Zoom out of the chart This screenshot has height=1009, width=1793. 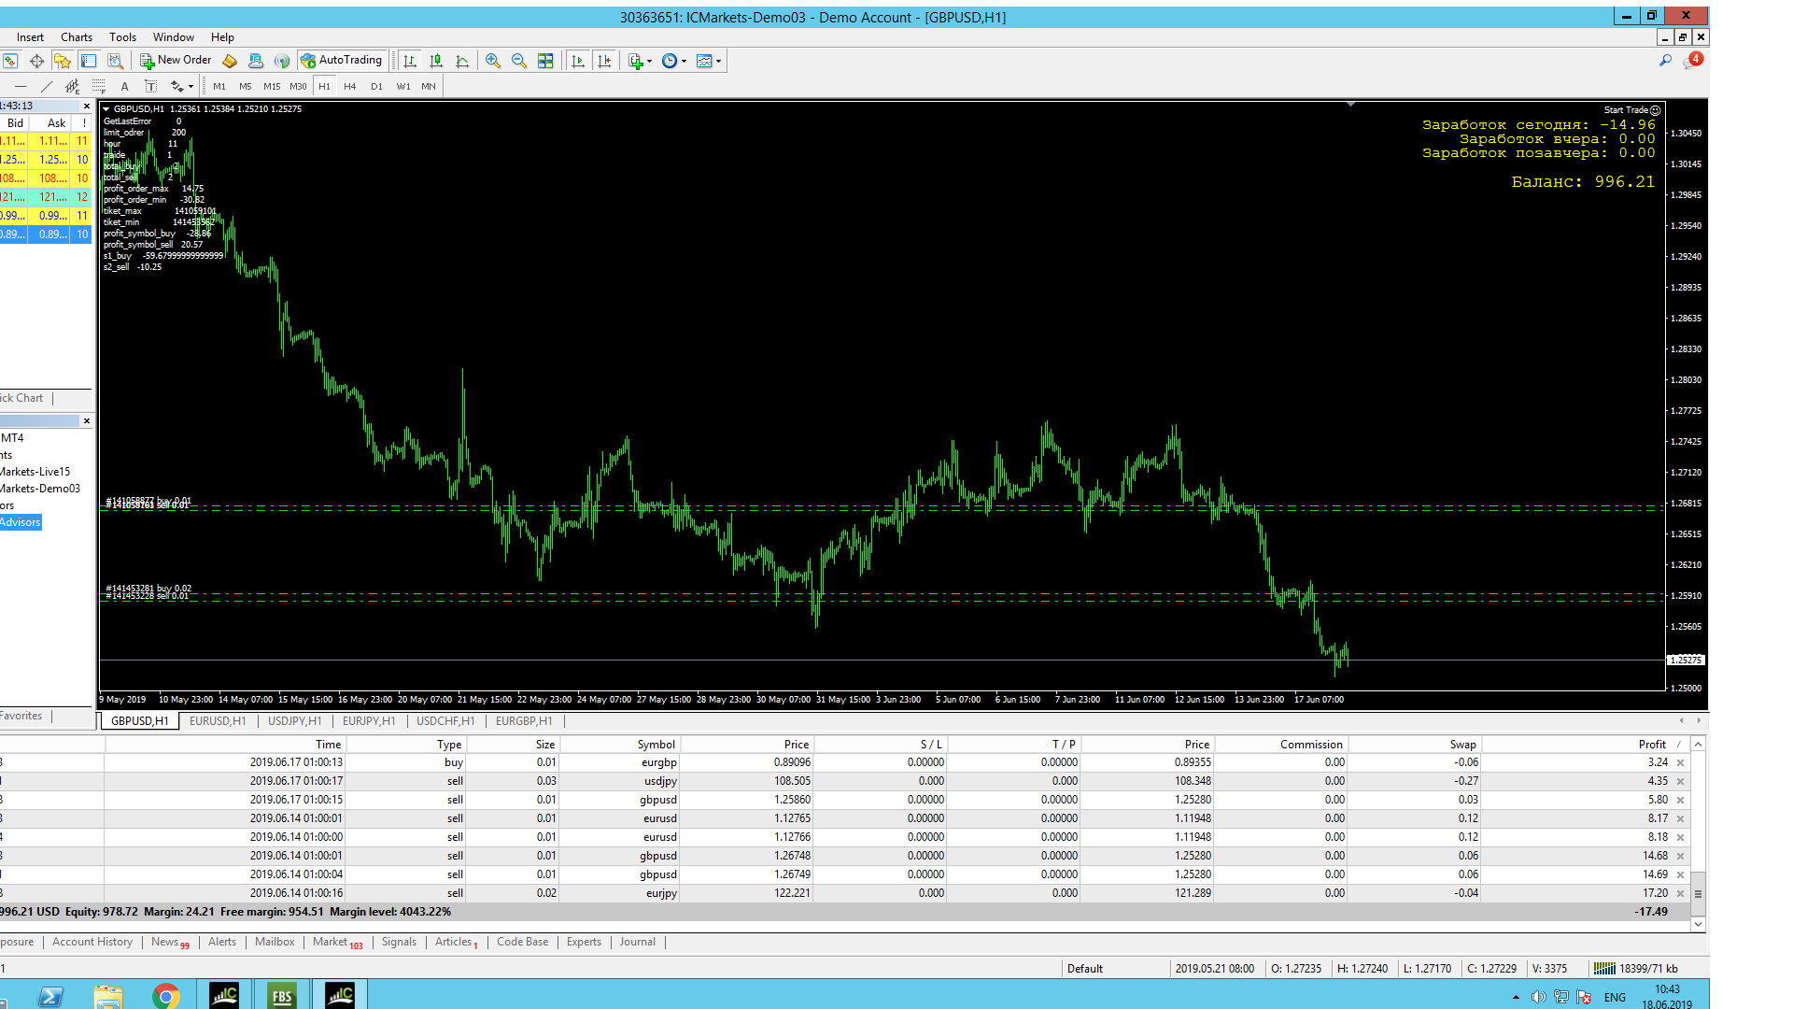(519, 61)
